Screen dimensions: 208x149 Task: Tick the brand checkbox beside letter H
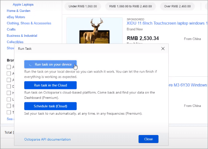(9, 93)
